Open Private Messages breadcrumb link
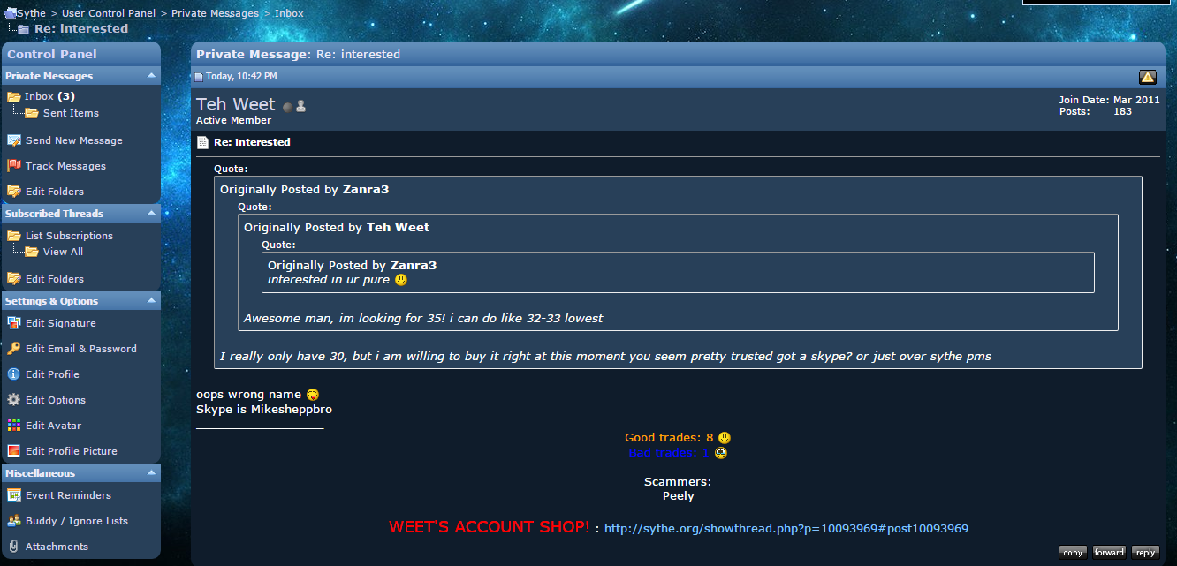This screenshot has width=1177, height=566. tap(216, 13)
